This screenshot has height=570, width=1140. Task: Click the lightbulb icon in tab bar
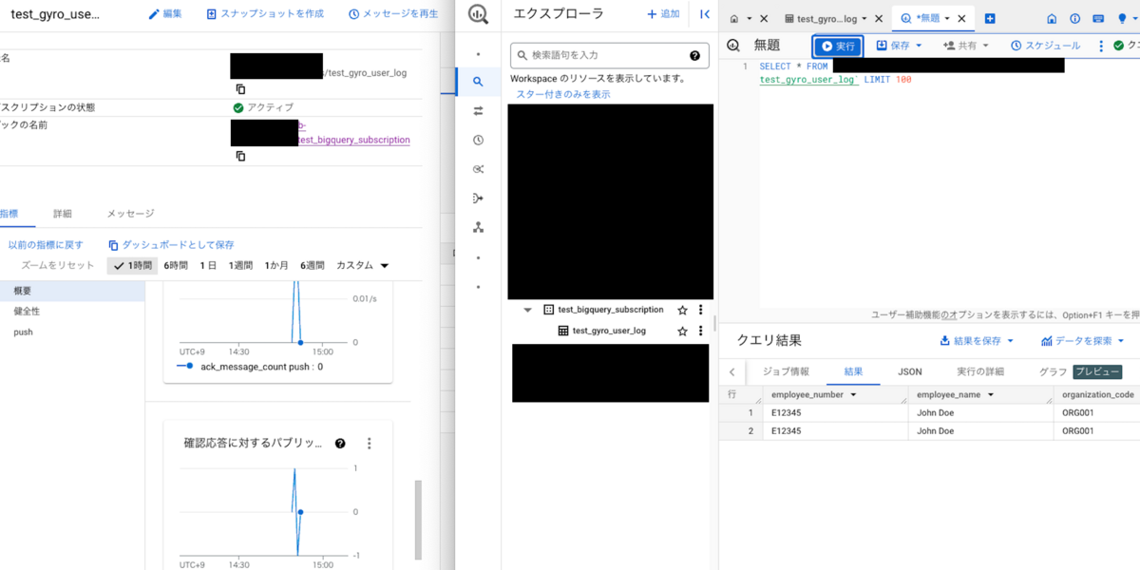point(1121,18)
